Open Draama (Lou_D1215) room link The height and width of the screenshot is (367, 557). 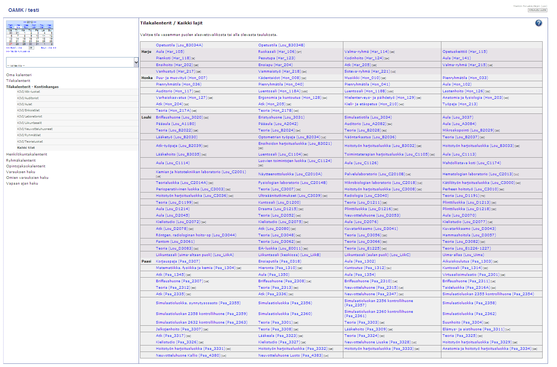278,209
